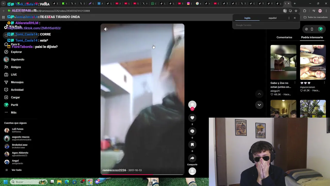Open Discord from the taskbar
The image size is (330, 186).
(97, 182)
